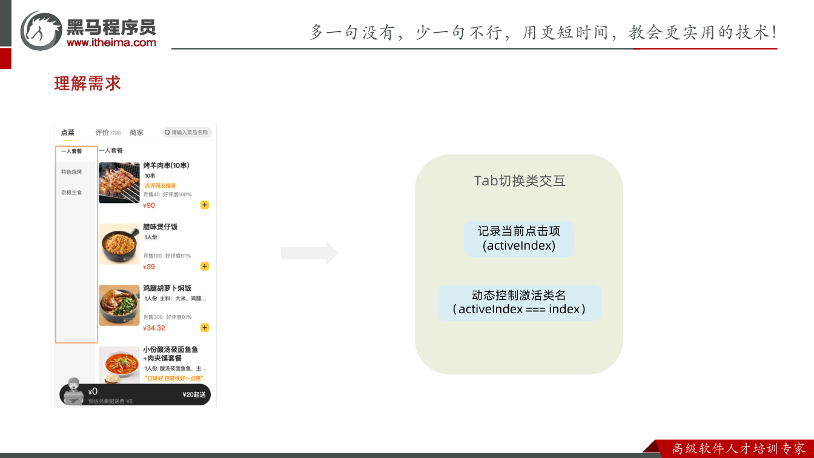Click the 点评网友推荐 orange tag

(160, 185)
